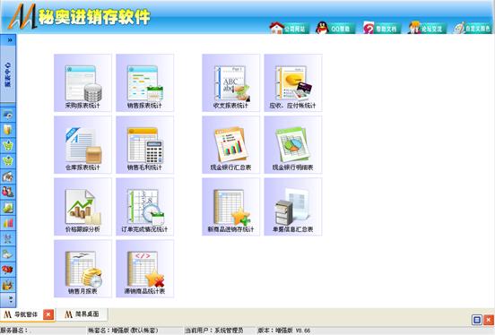This screenshot has width=495, height=335.
Task: Click 当前用户：系统管理员 status text
Action: (214, 331)
